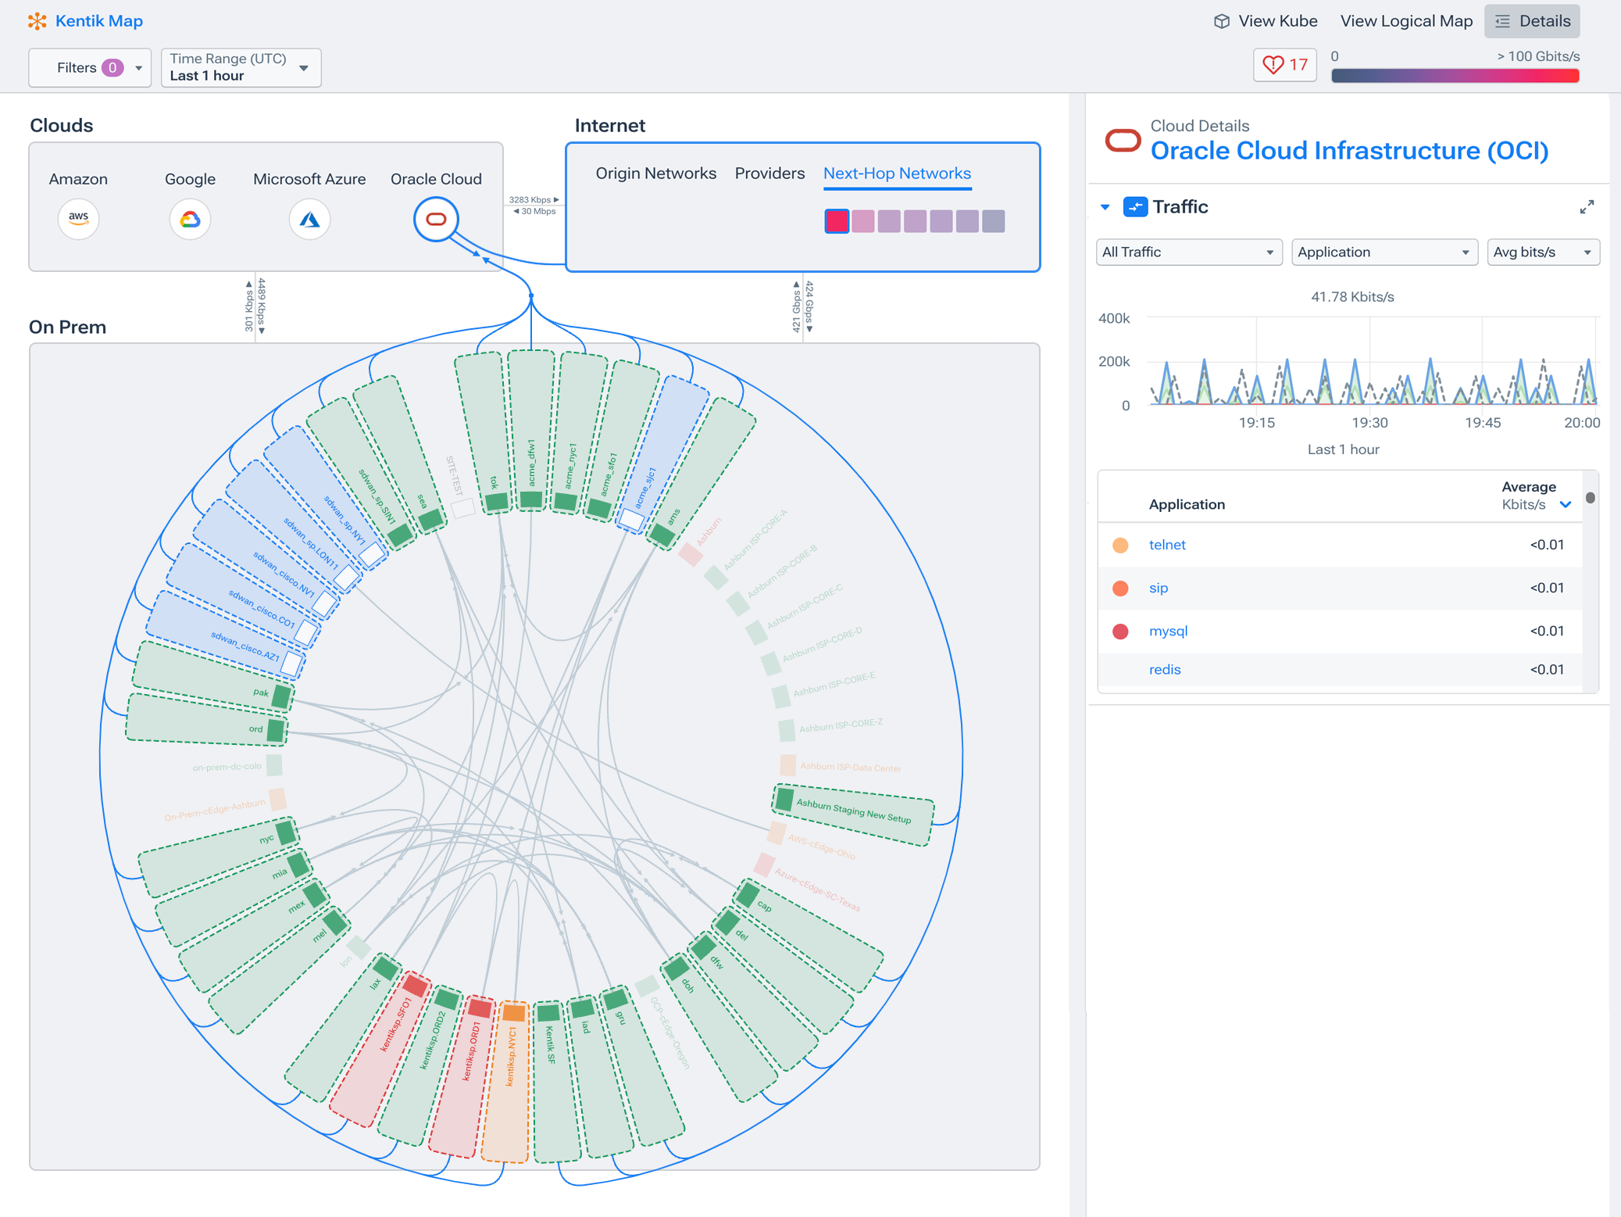Click the View Logical Map link
Image resolution: width=1621 pixels, height=1217 pixels.
[1405, 21]
